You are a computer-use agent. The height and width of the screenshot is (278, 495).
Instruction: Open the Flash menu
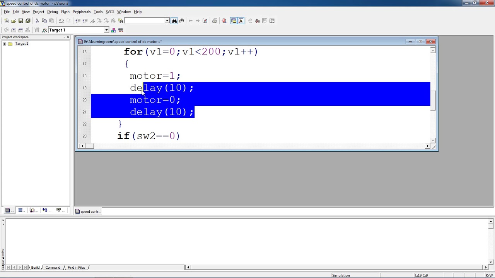tap(65, 12)
